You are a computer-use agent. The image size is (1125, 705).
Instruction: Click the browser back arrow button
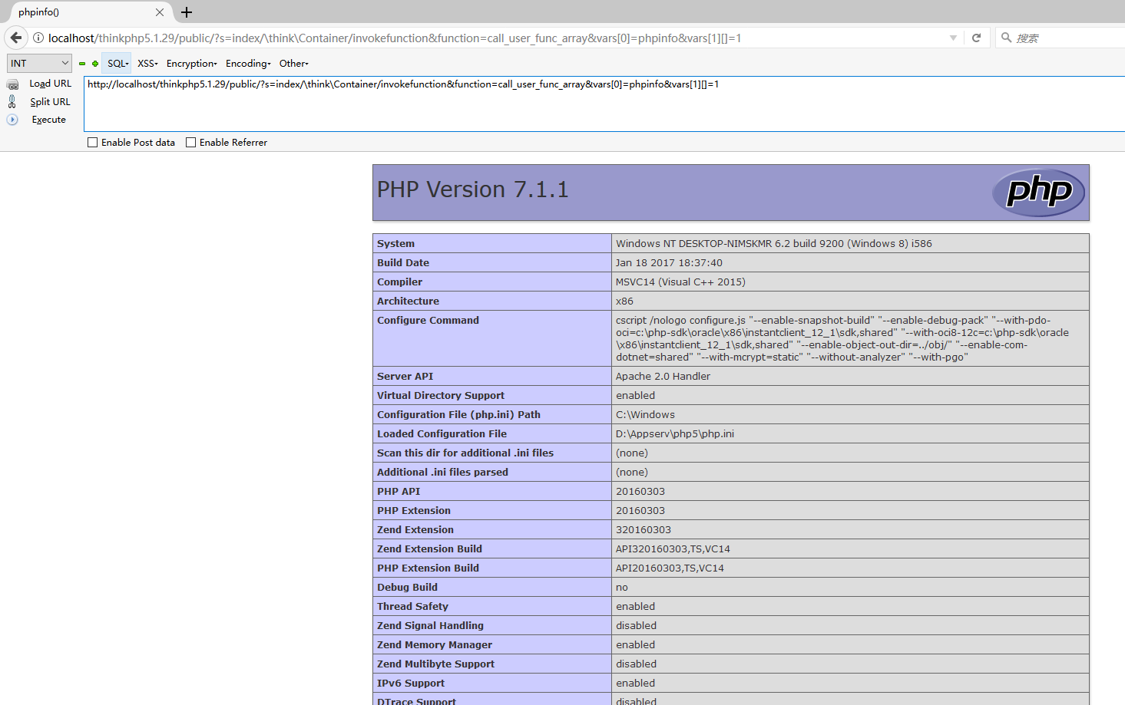(16, 38)
